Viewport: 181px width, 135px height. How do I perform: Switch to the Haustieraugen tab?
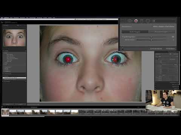[161, 32]
